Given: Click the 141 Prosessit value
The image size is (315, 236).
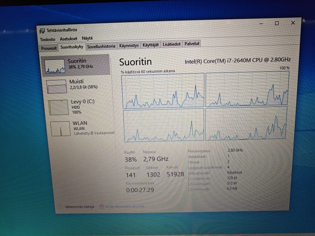Looking at the screenshot, I should pos(131,175).
